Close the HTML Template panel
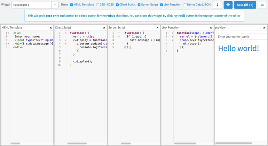The height and width of the screenshot is (146, 268). click(51, 28)
